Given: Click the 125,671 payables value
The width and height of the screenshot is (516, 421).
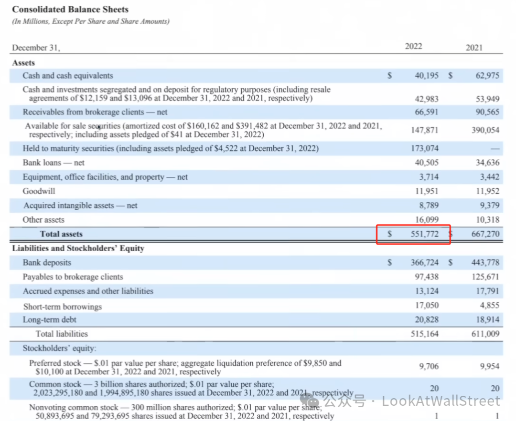Looking at the screenshot, I should (485, 277).
